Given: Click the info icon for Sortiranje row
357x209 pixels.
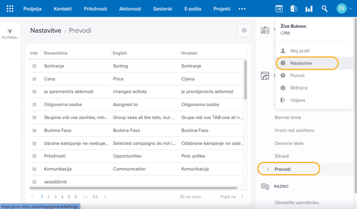Looking at the screenshot, I should [35, 66].
